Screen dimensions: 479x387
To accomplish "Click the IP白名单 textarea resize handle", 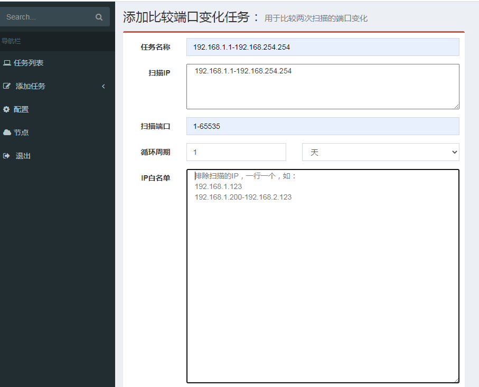I will point(456,380).
